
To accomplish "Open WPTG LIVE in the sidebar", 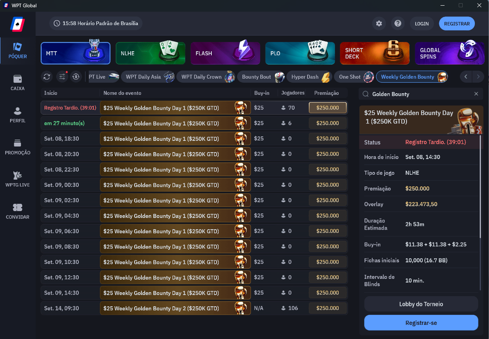I will (17, 179).
